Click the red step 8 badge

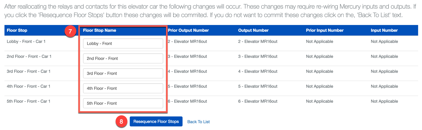click(x=122, y=121)
